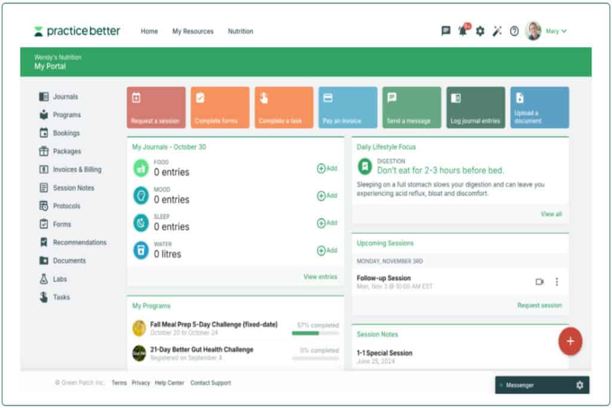The image size is (612, 408).
Task: Click the red plus floating button
Action: 570,341
